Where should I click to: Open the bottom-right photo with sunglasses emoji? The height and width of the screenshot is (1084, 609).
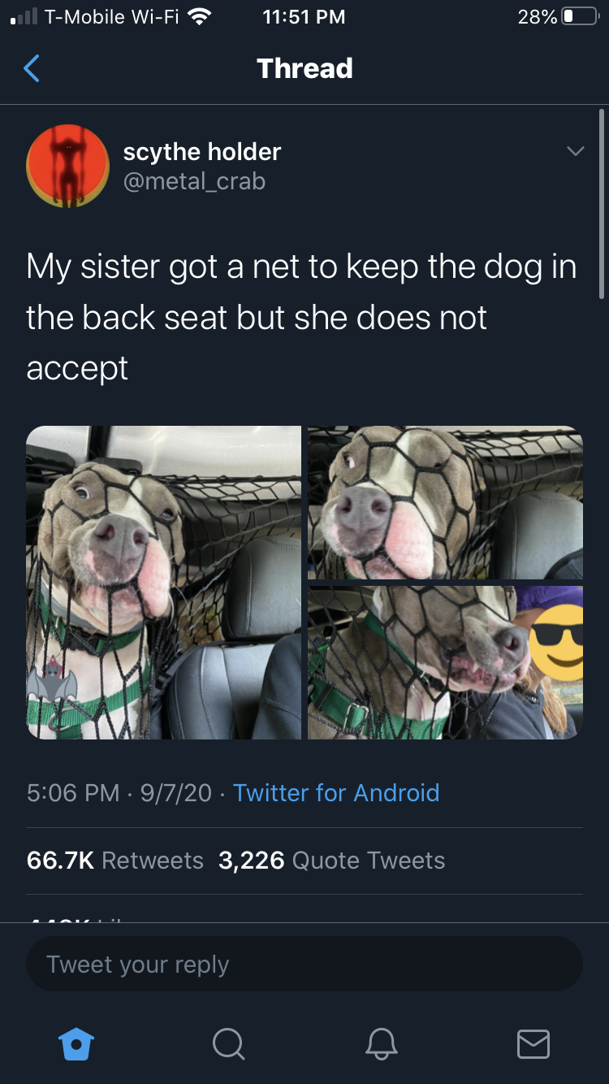[x=445, y=662]
